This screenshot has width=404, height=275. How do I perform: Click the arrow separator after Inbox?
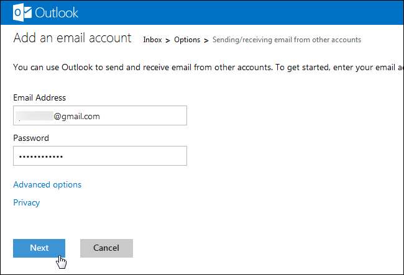(168, 40)
